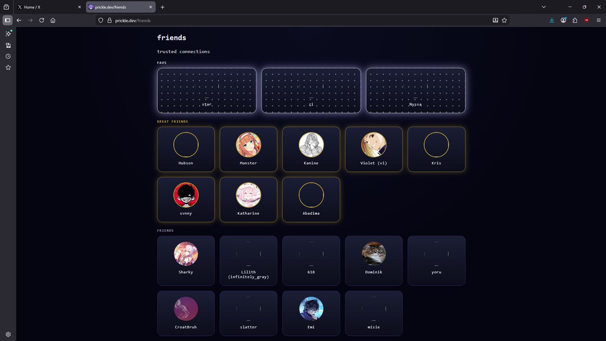Open the star favorite card
Image resolution: width=606 pixels, height=341 pixels.
(207, 90)
